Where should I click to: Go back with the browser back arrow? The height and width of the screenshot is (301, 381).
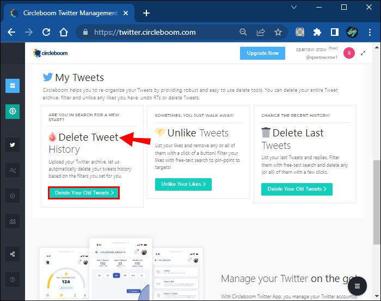pos(11,32)
